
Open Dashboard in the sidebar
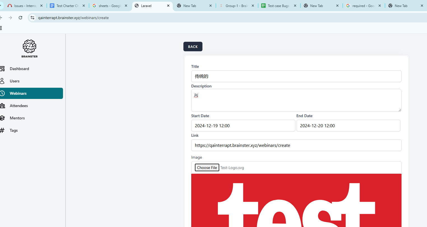19,69
